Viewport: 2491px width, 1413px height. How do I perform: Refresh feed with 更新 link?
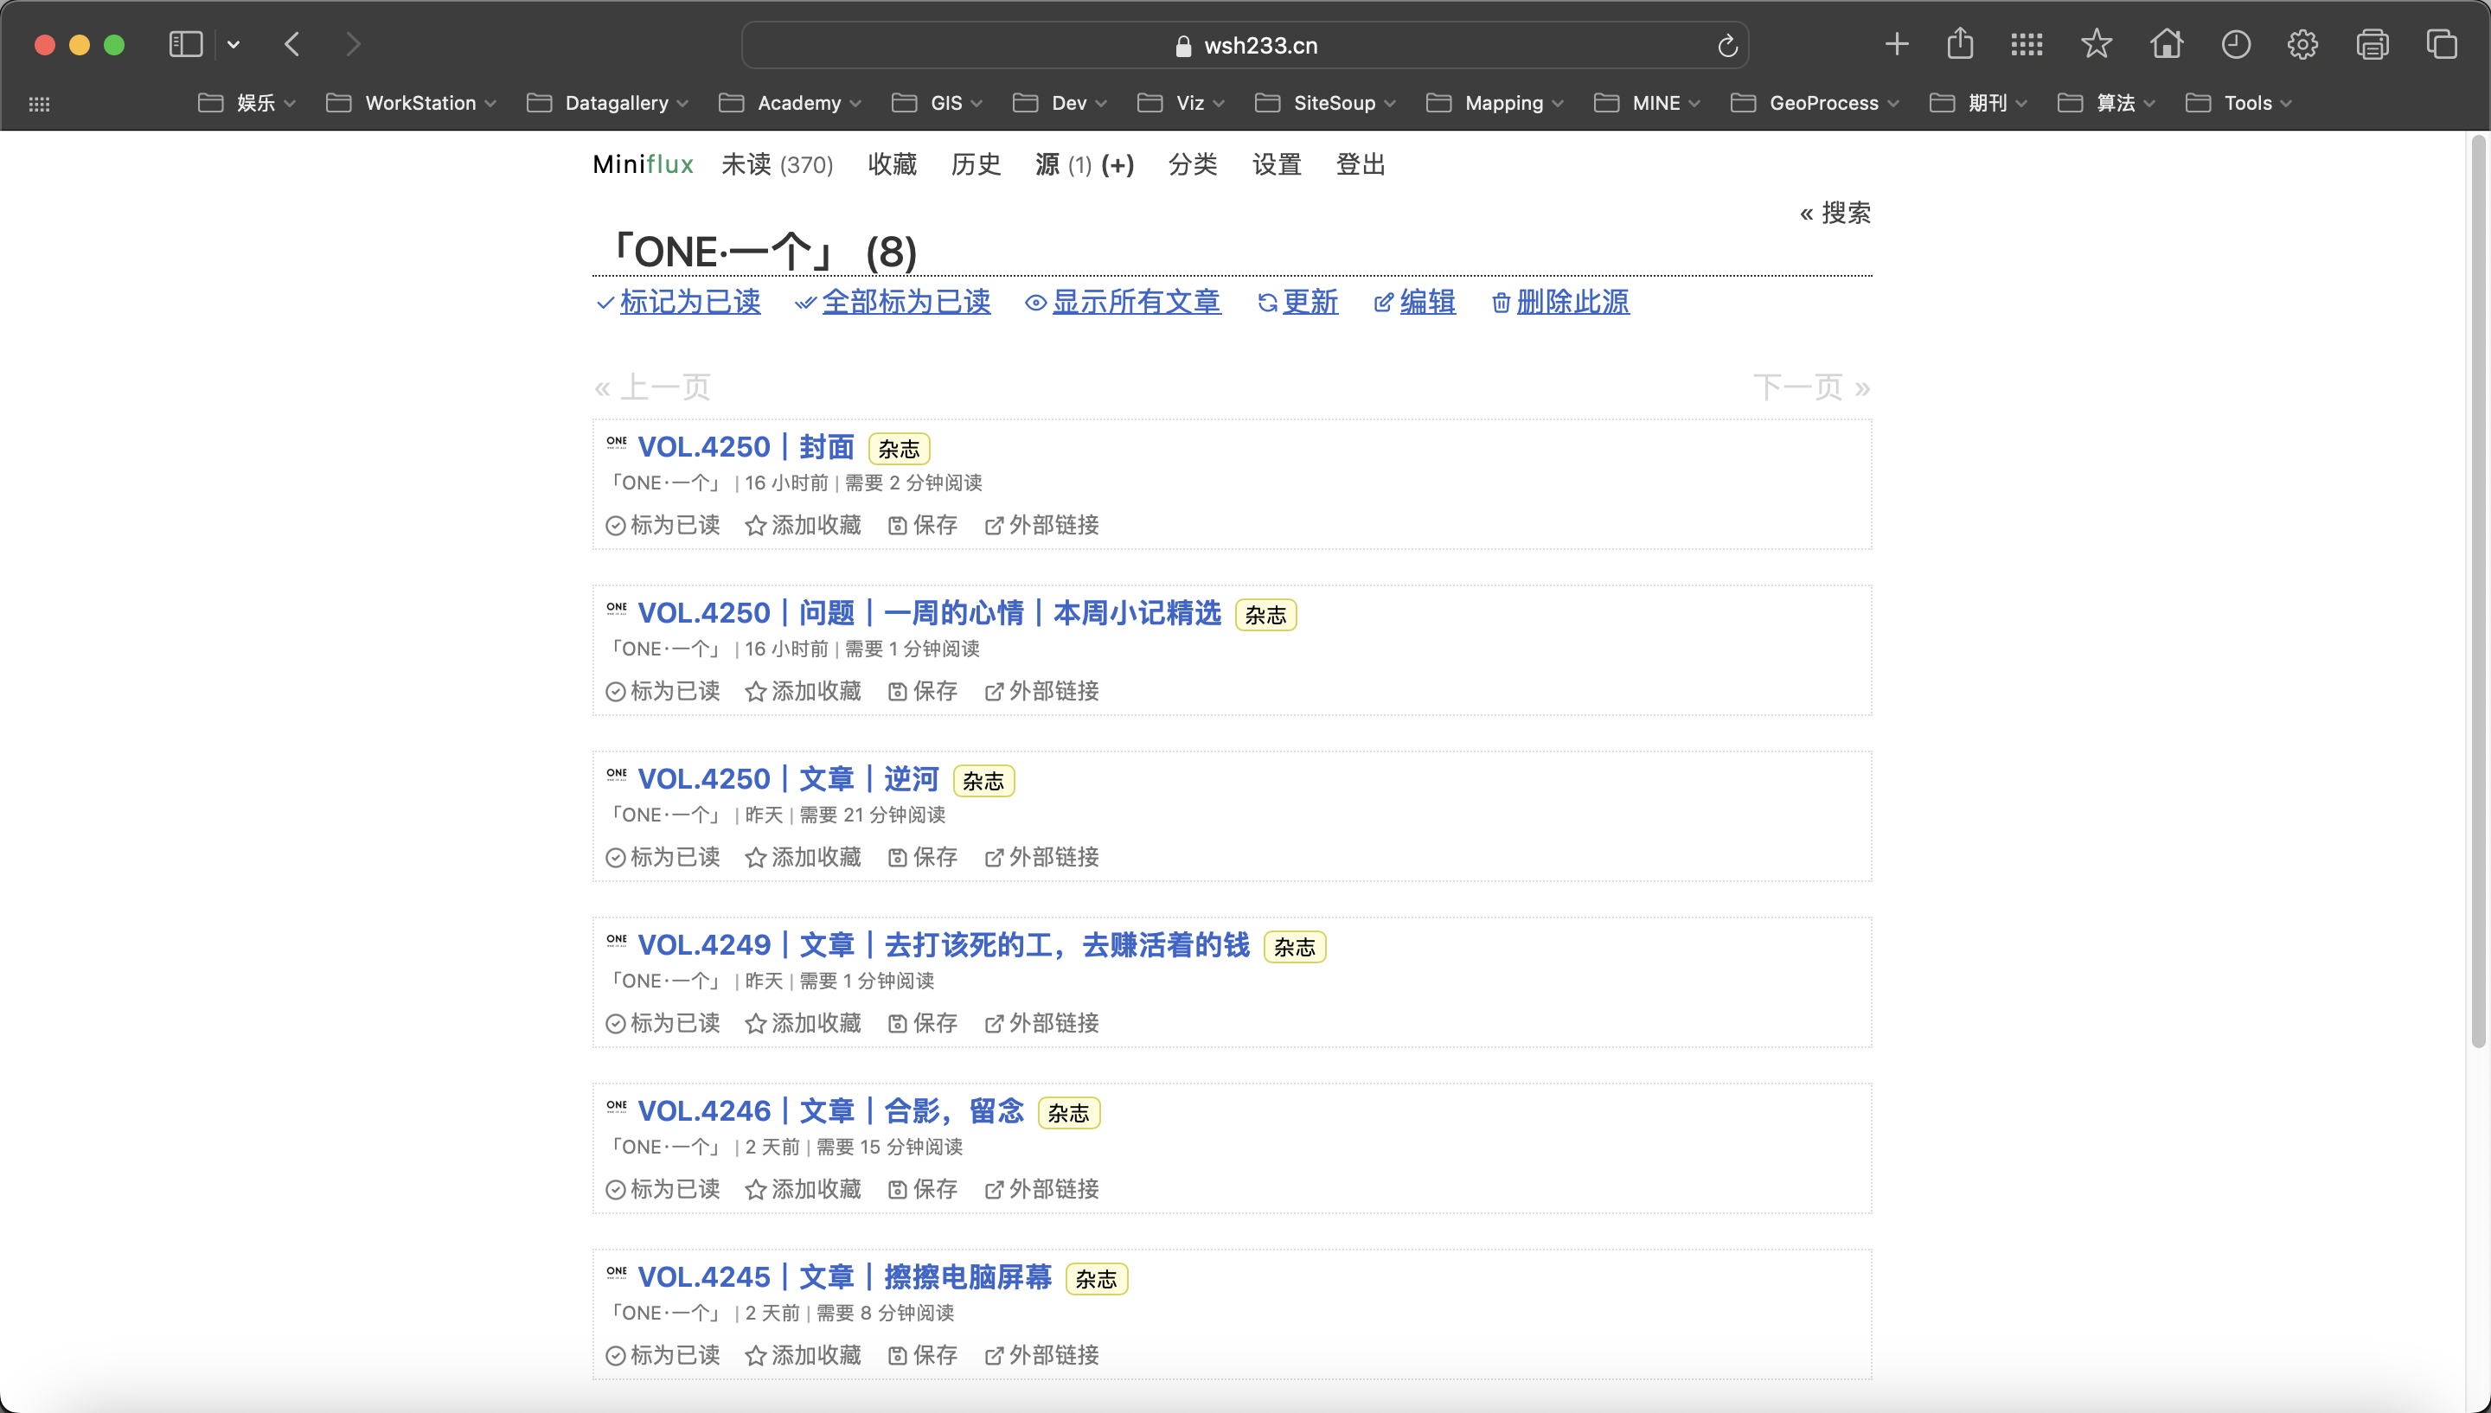coord(1297,302)
